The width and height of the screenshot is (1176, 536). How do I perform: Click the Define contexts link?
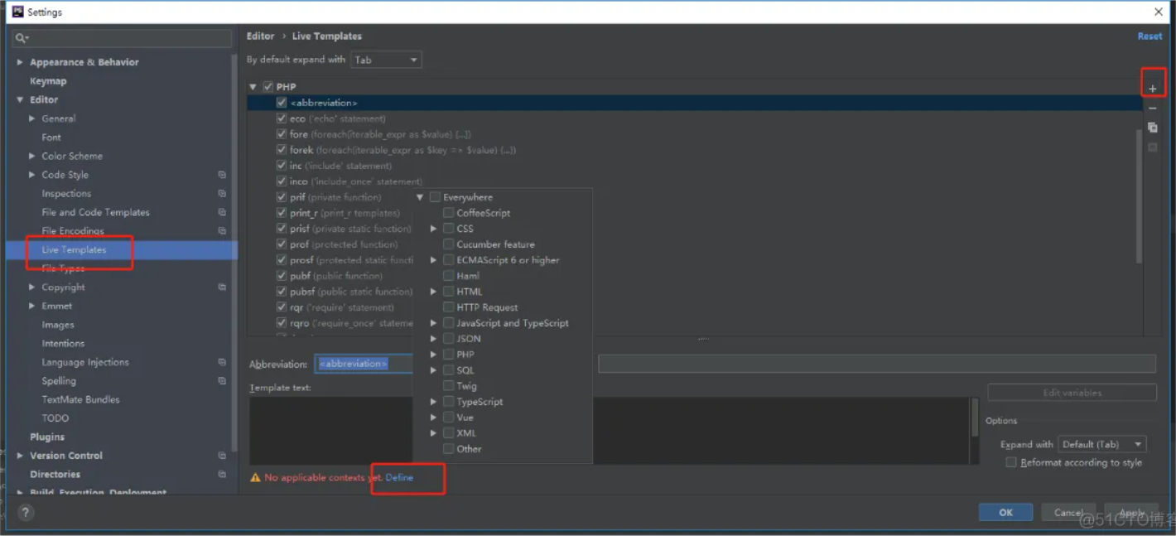(x=399, y=477)
